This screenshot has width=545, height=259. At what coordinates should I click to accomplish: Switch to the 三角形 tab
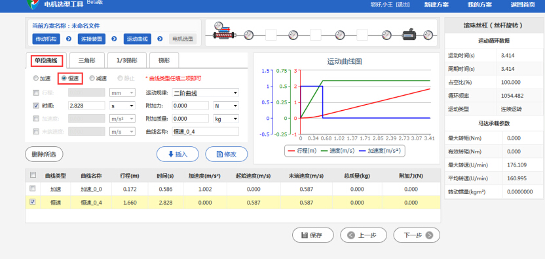pos(87,60)
